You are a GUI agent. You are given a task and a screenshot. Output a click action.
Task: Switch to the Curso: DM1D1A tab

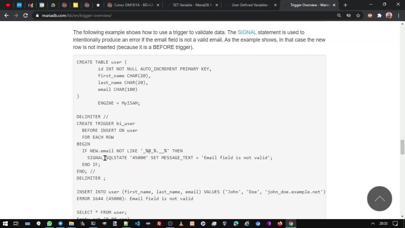(133, 5)
